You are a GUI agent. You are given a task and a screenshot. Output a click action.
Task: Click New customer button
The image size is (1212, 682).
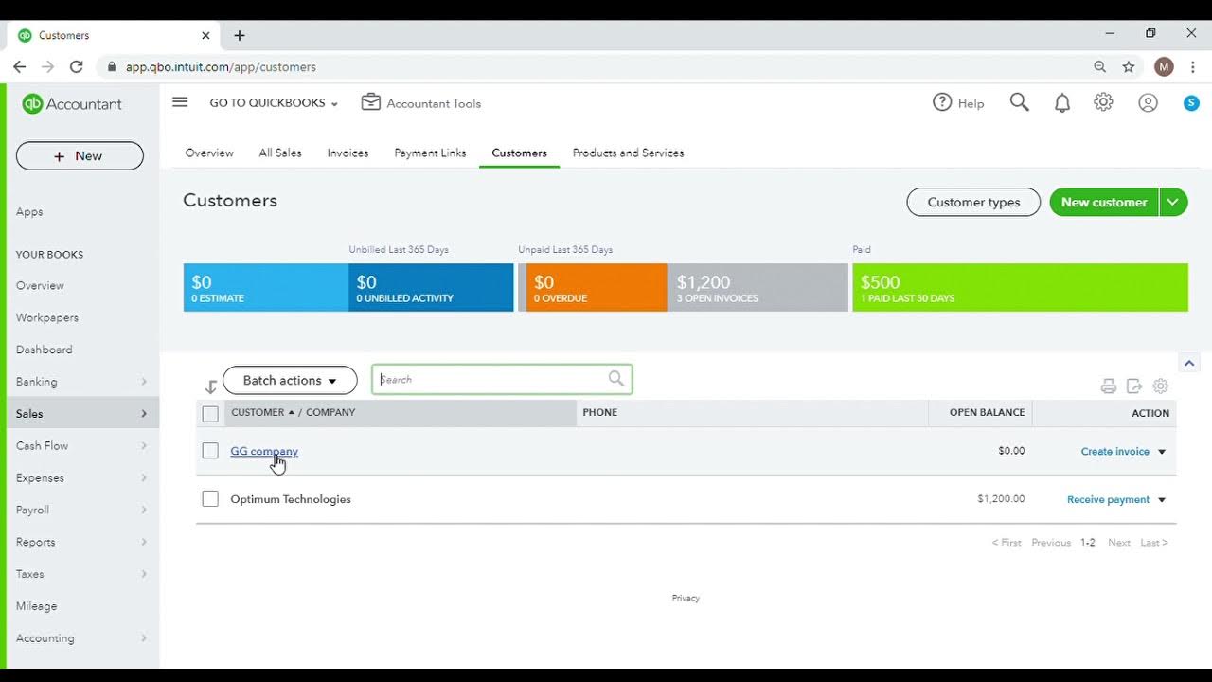click(x=1104, y=202)
